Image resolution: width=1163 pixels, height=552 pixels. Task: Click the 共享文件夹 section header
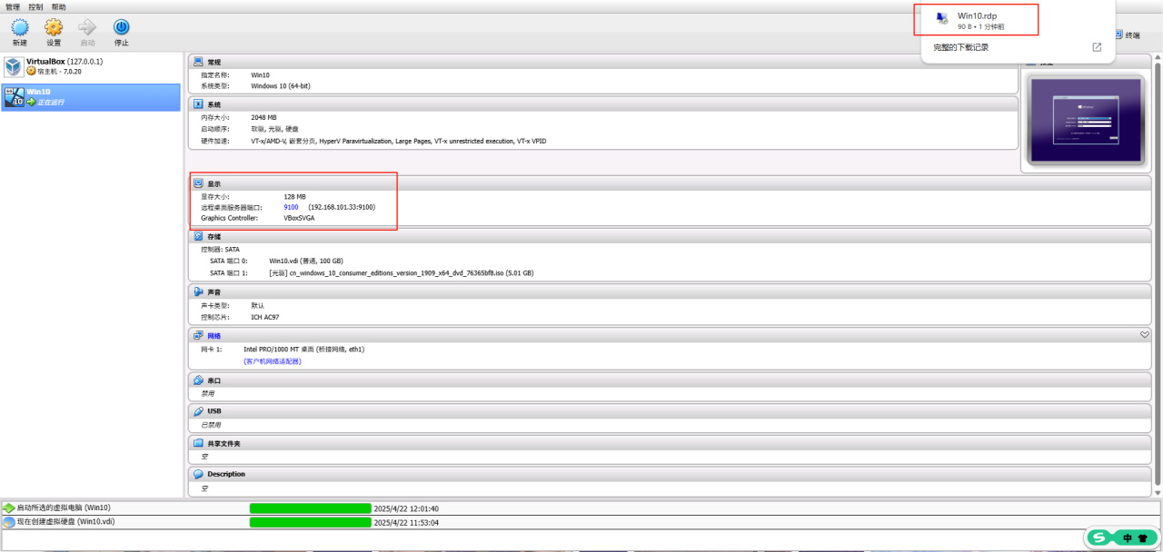(x=670, y=443)
